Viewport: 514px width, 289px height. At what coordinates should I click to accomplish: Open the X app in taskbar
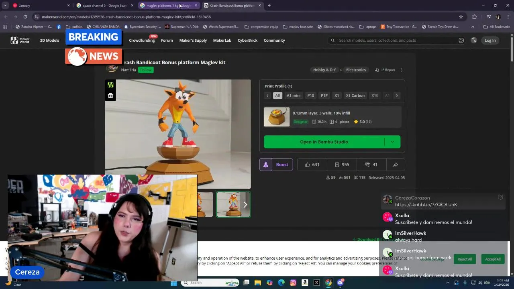coord(316,283)
